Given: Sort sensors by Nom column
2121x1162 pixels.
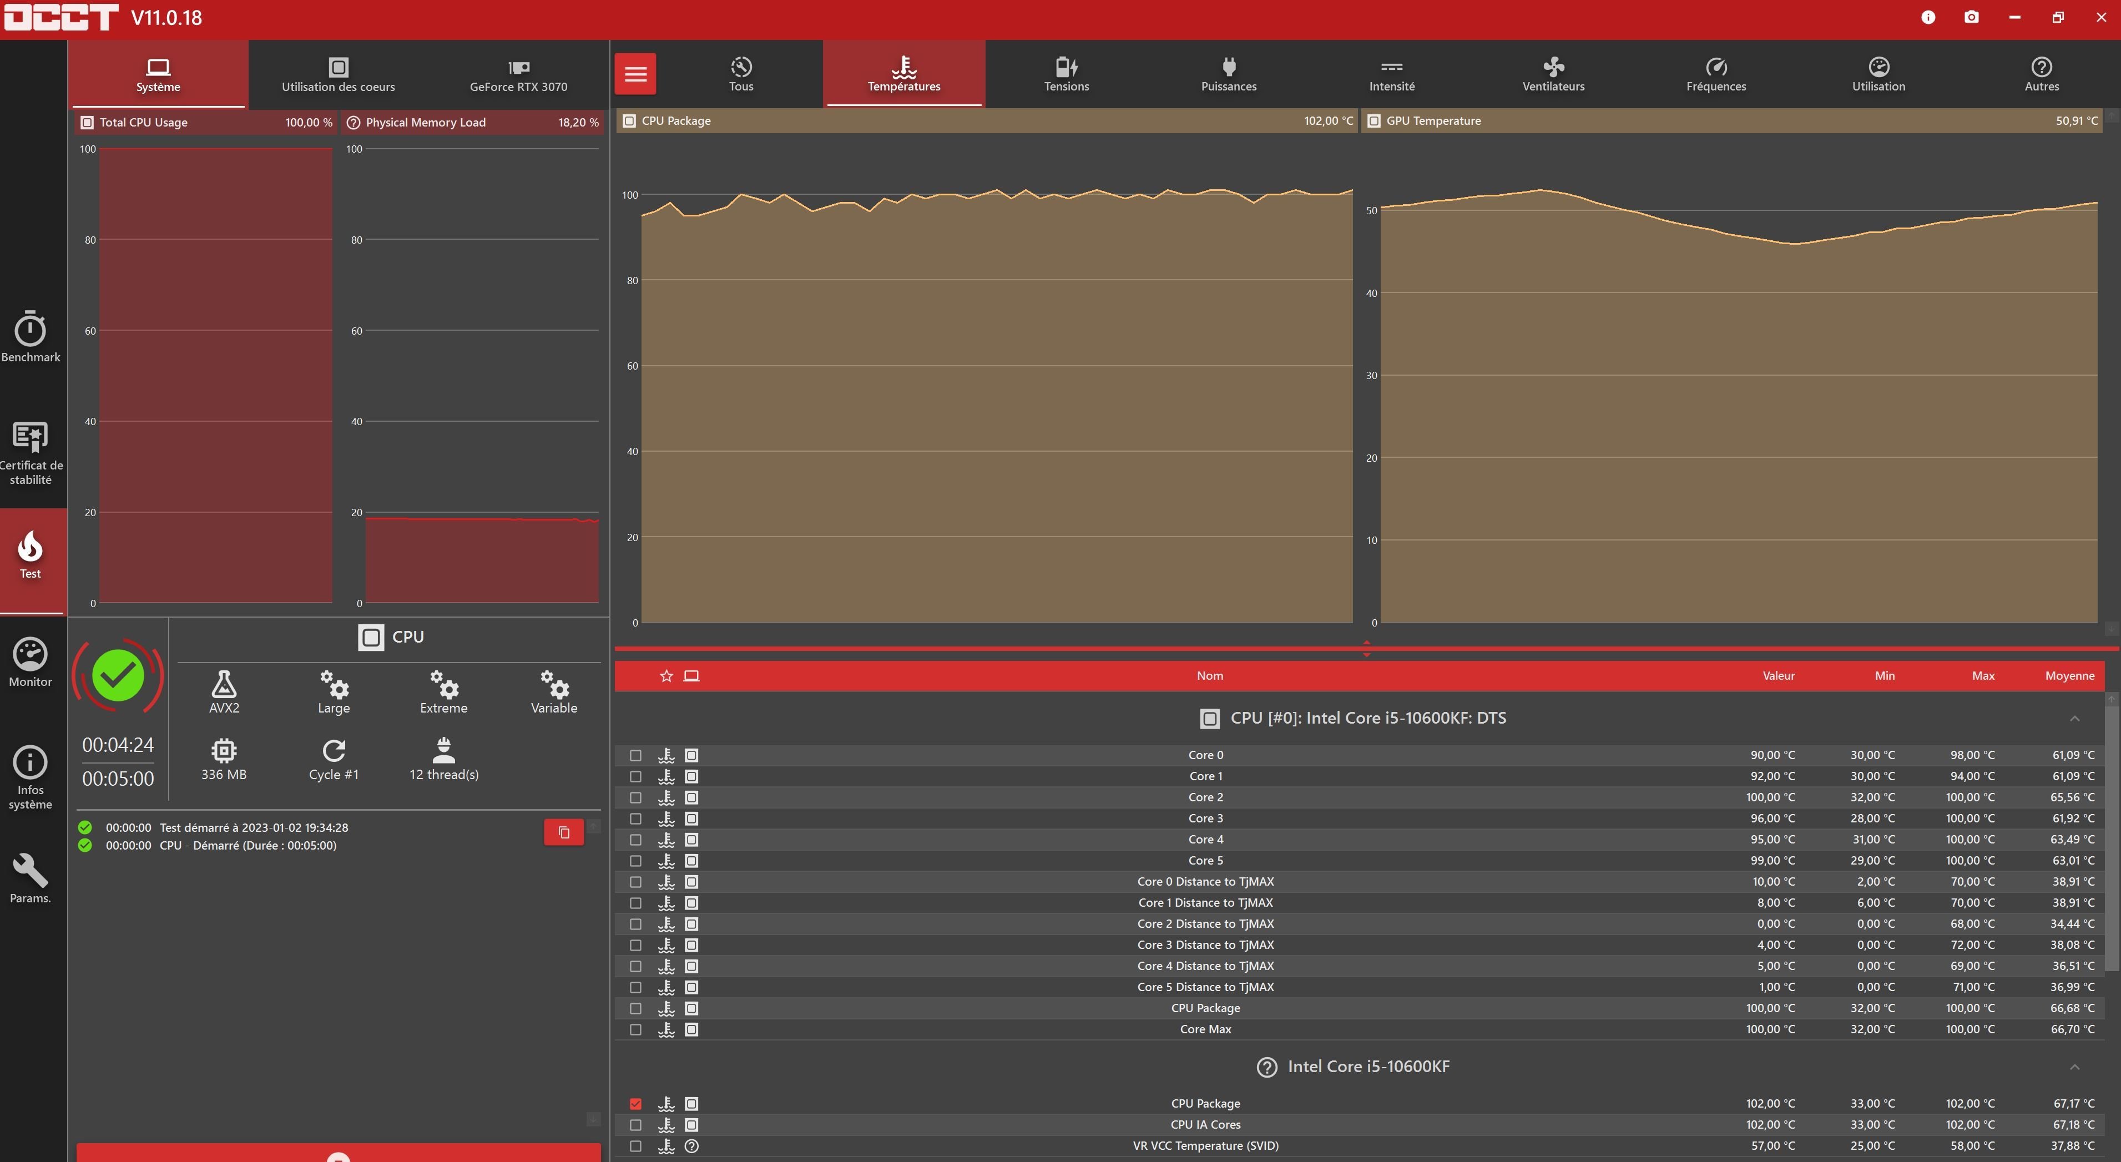Looking at the screenshot, I should click(x=1210, y=675).
